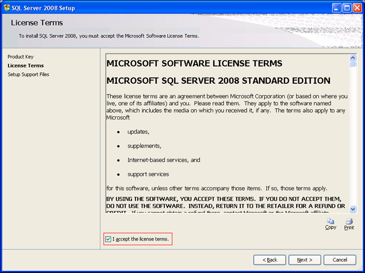Close the setup window with the red X

[x=357, y=8]
